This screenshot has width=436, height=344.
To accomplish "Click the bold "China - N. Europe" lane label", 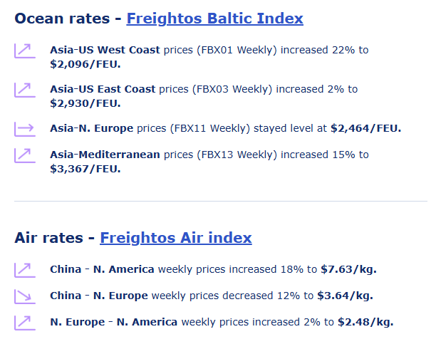I will click(x=99, y=296).
